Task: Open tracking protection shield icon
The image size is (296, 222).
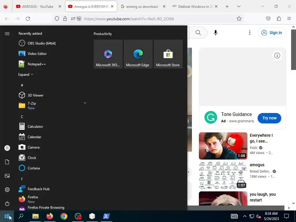Action: tap(57, 18)
